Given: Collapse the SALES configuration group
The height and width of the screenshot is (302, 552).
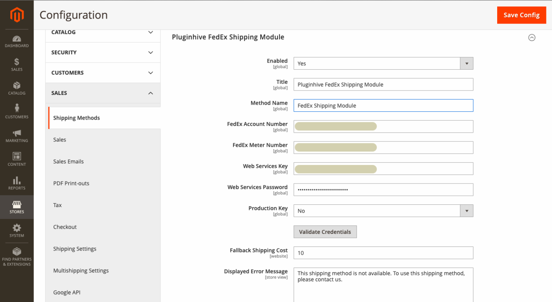Looking at the screenshot, I should pos(103,93).
